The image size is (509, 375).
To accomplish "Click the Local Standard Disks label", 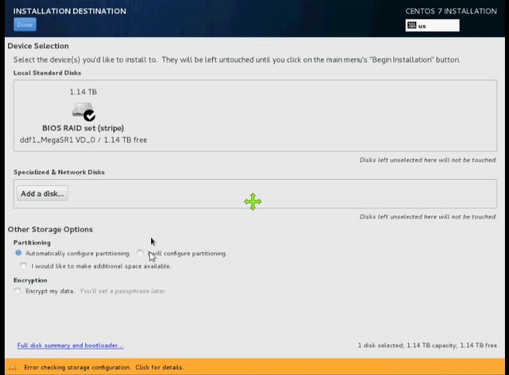I will 48,72.
